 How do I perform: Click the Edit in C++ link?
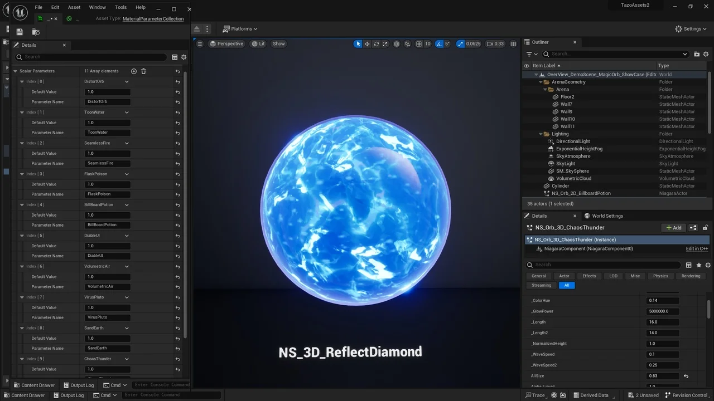click(697, 249)
